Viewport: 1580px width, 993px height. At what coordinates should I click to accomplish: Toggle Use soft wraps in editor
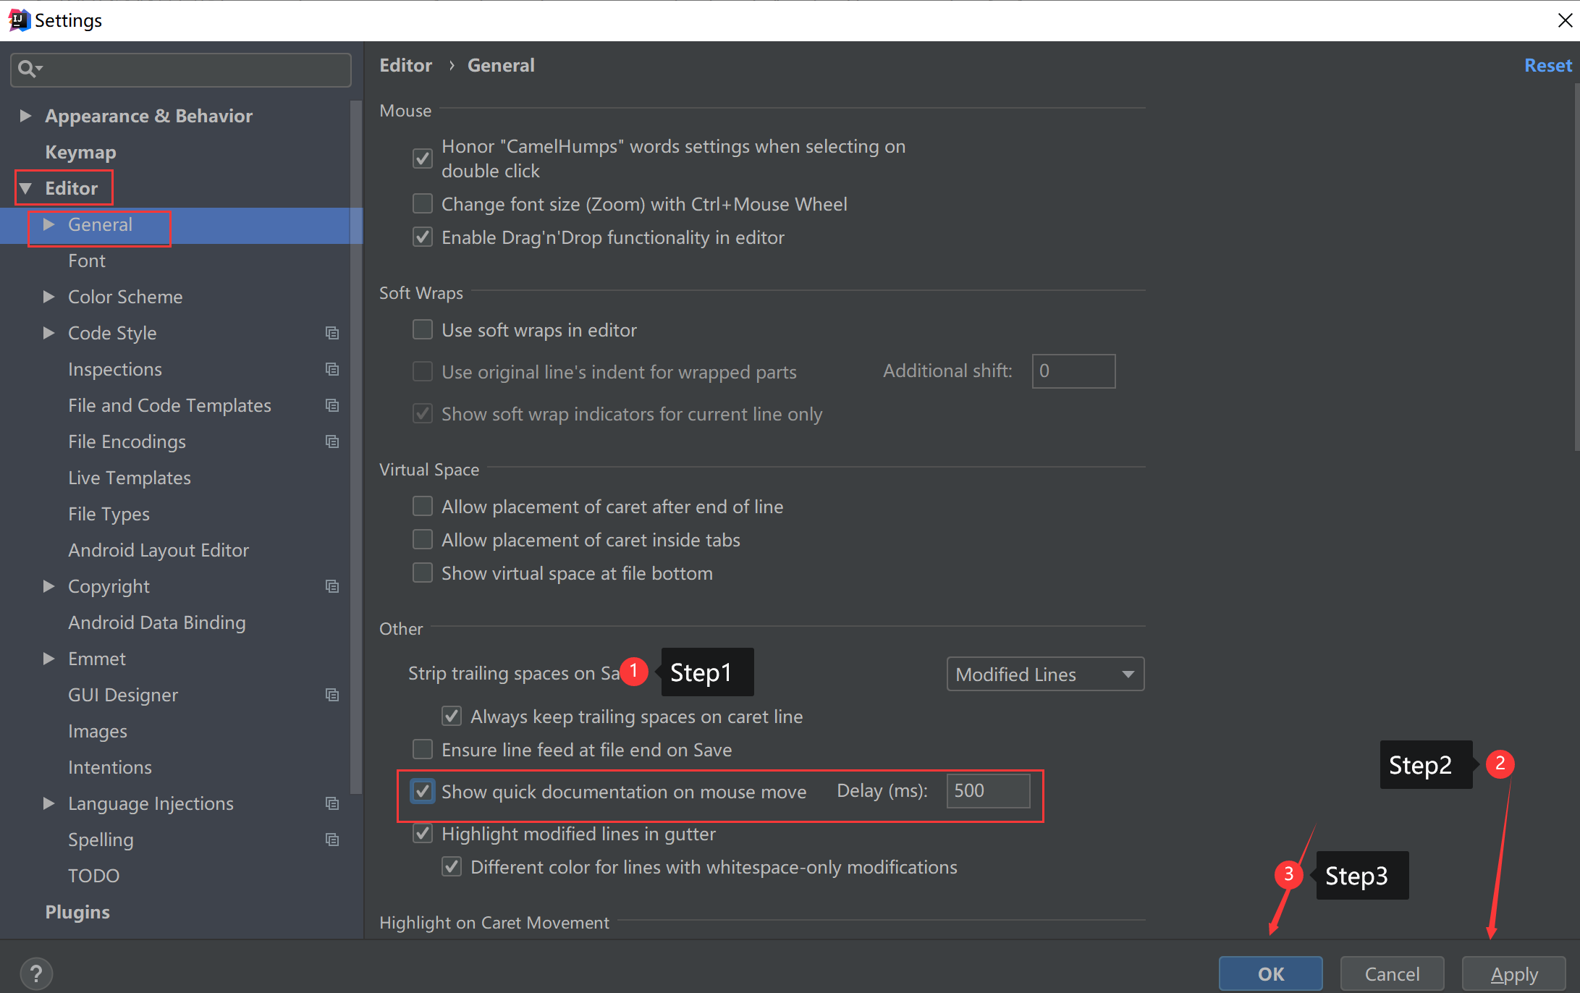pos(423,330)
